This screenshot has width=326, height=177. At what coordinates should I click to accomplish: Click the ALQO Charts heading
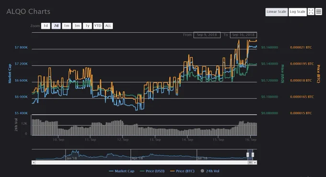[28, 11]
